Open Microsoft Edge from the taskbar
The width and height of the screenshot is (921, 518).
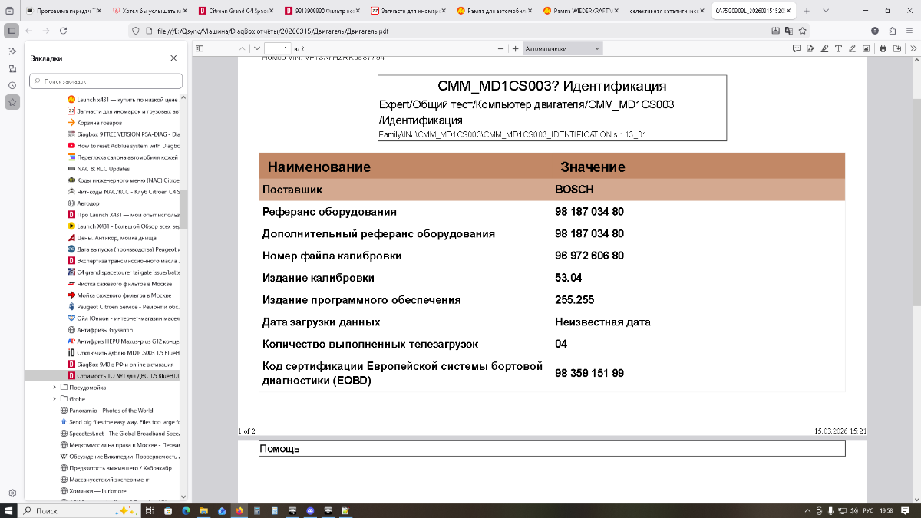(186, 510)
